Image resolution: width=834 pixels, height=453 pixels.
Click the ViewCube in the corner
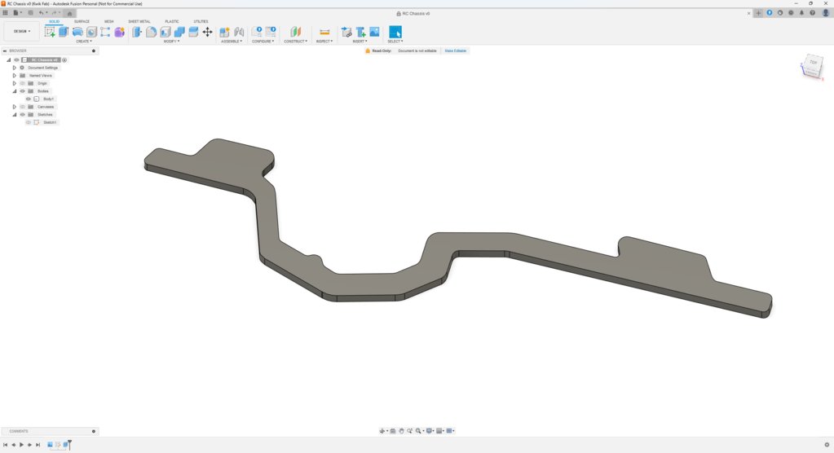point(812,67)
